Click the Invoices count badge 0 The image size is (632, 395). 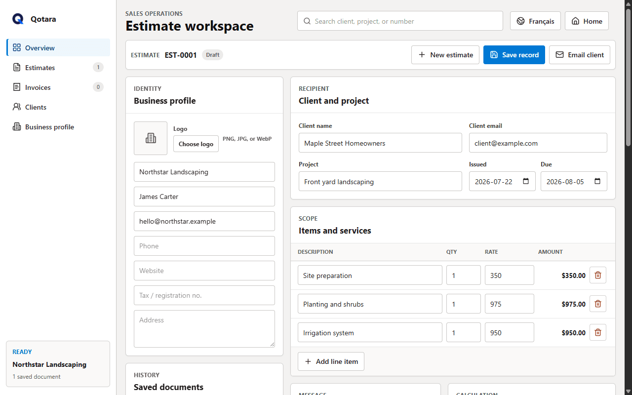pyautogui.click(x=98, y=87)
